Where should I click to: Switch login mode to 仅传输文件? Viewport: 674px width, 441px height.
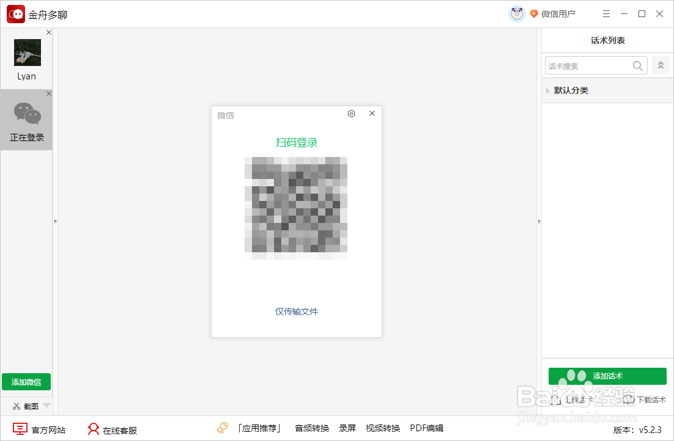point(296,312)
